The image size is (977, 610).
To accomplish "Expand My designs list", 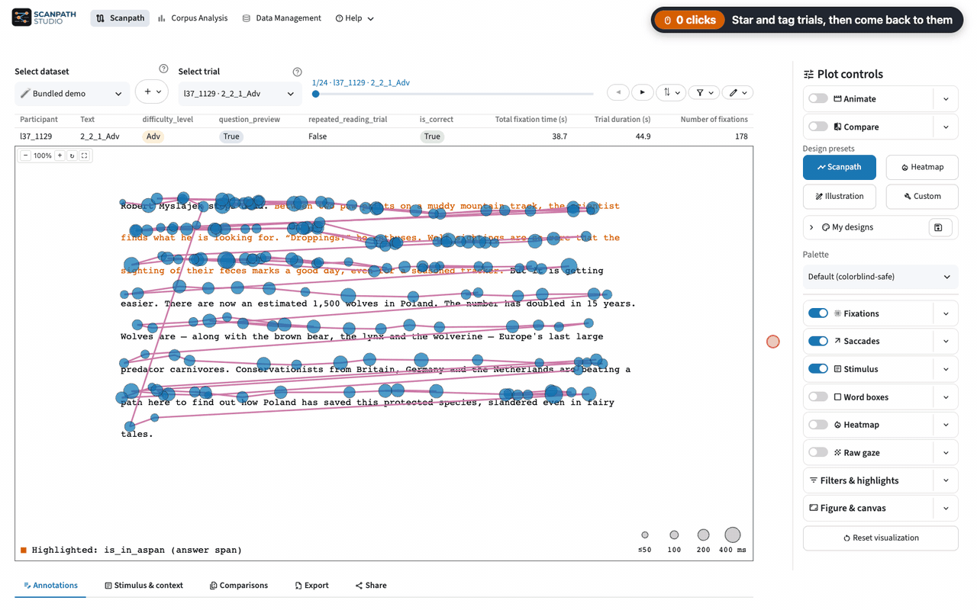I will click(811, 227).
